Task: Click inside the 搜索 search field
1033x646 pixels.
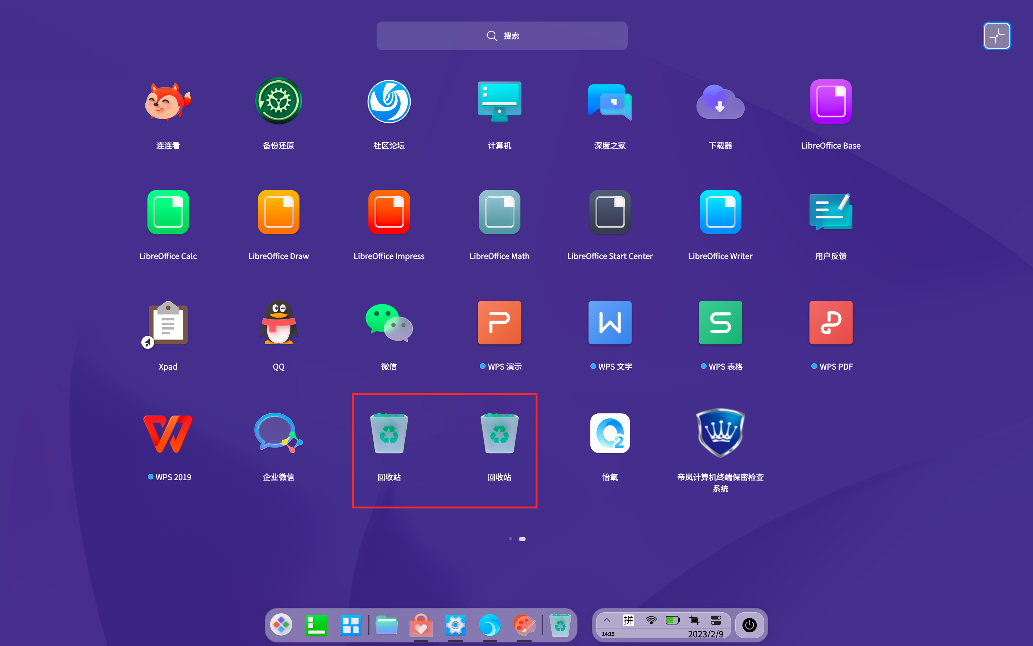Action: pos(502,36)
